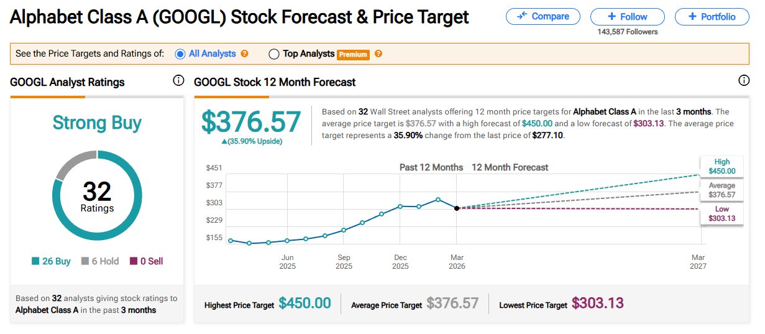The width and height of the screenshot is (765, 334).
Task: Click the Average $376.57 forecast label
Action: [721, 190]
